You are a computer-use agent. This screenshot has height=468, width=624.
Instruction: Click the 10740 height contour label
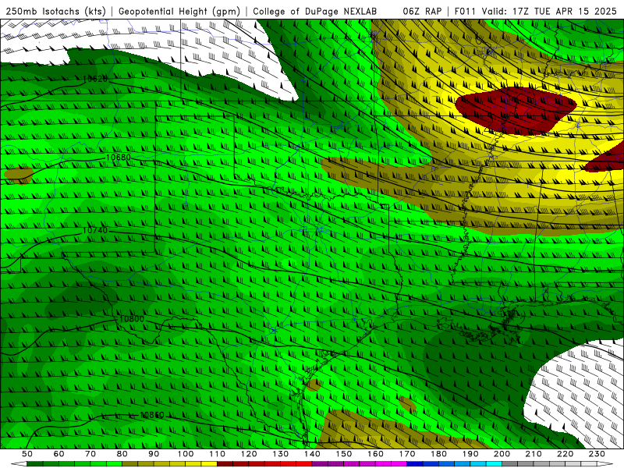(95, 230)
